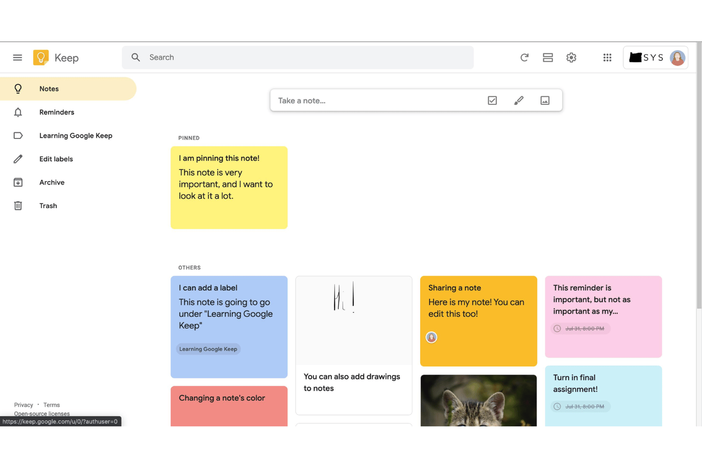Click the Reminders bell icon
The height and width of the screenshot is (468, 702).
[x=18, y=112]
